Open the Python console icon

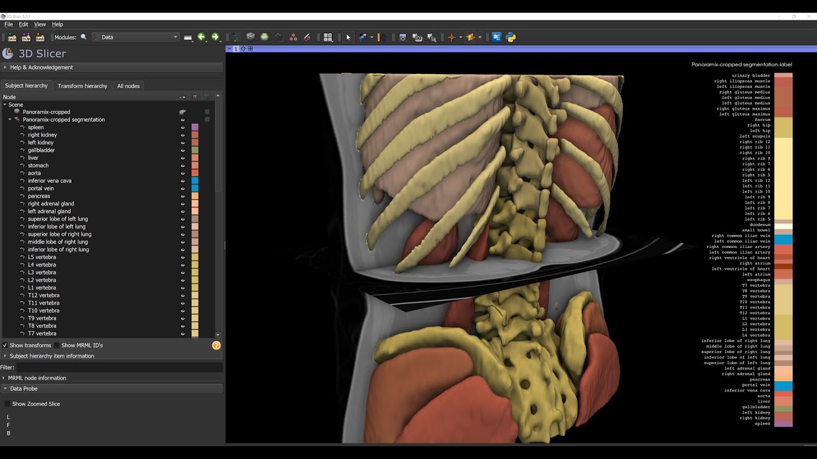click(511, 37)
